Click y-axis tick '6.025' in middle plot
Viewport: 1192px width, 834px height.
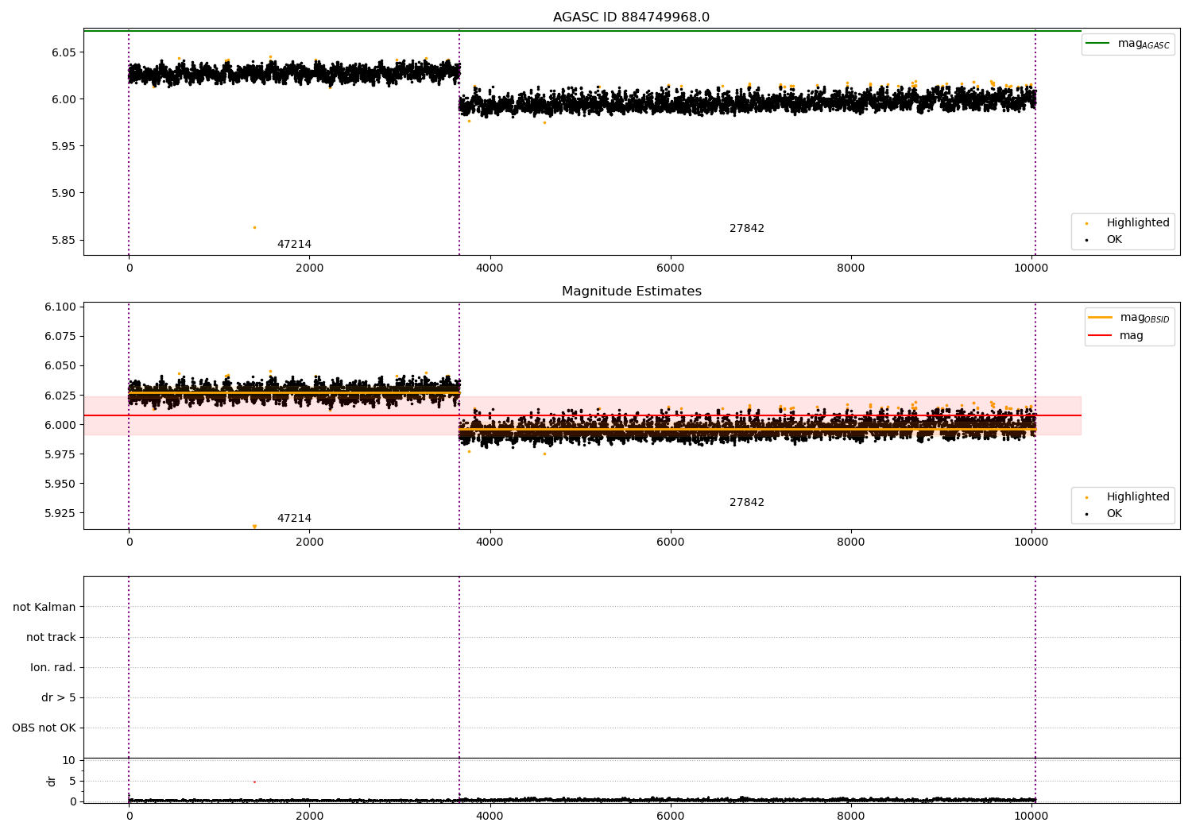60,396
